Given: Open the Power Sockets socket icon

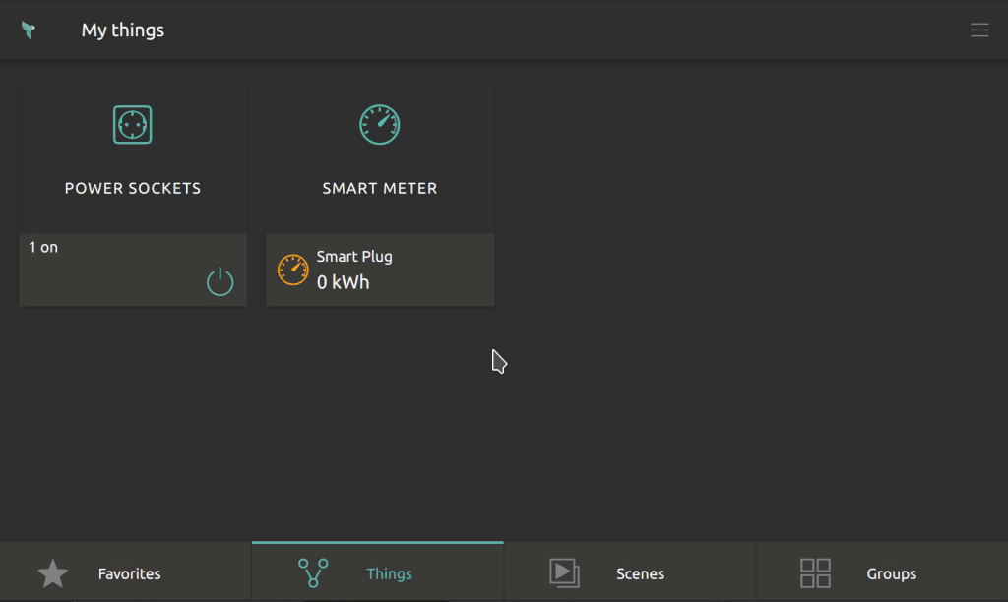Looking at the screenshot, I should (x=133, y=125).
